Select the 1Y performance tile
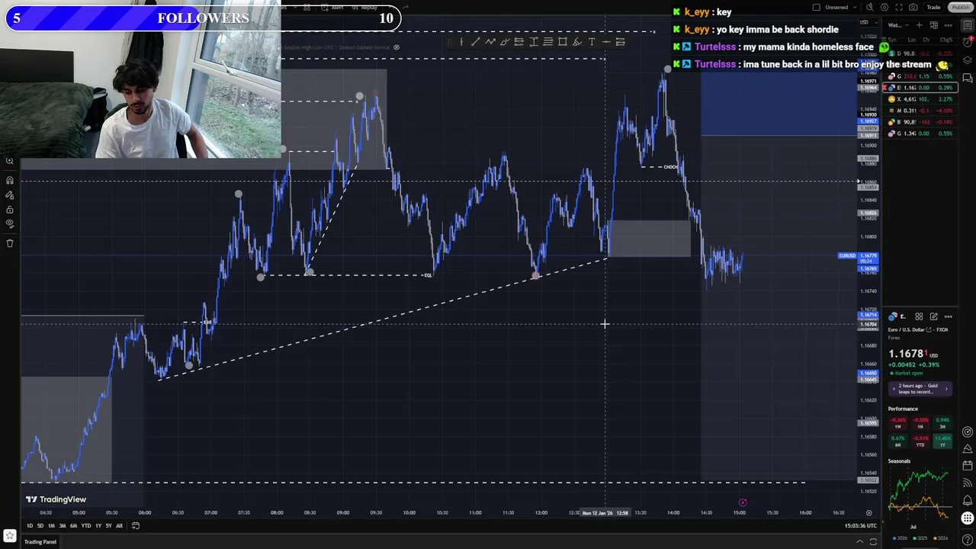The width and height of the screenshot is (976, 549). point(943,441)
